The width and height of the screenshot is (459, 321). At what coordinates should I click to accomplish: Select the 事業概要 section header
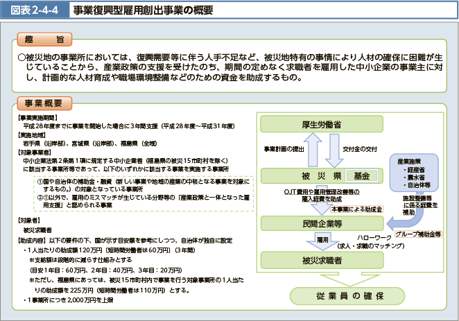[x=44, y=103]
